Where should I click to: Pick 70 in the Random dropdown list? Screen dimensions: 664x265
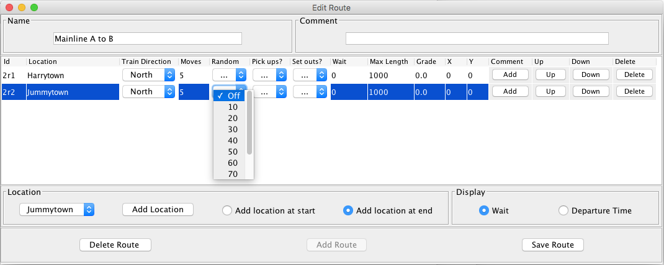tap(233, 174)
